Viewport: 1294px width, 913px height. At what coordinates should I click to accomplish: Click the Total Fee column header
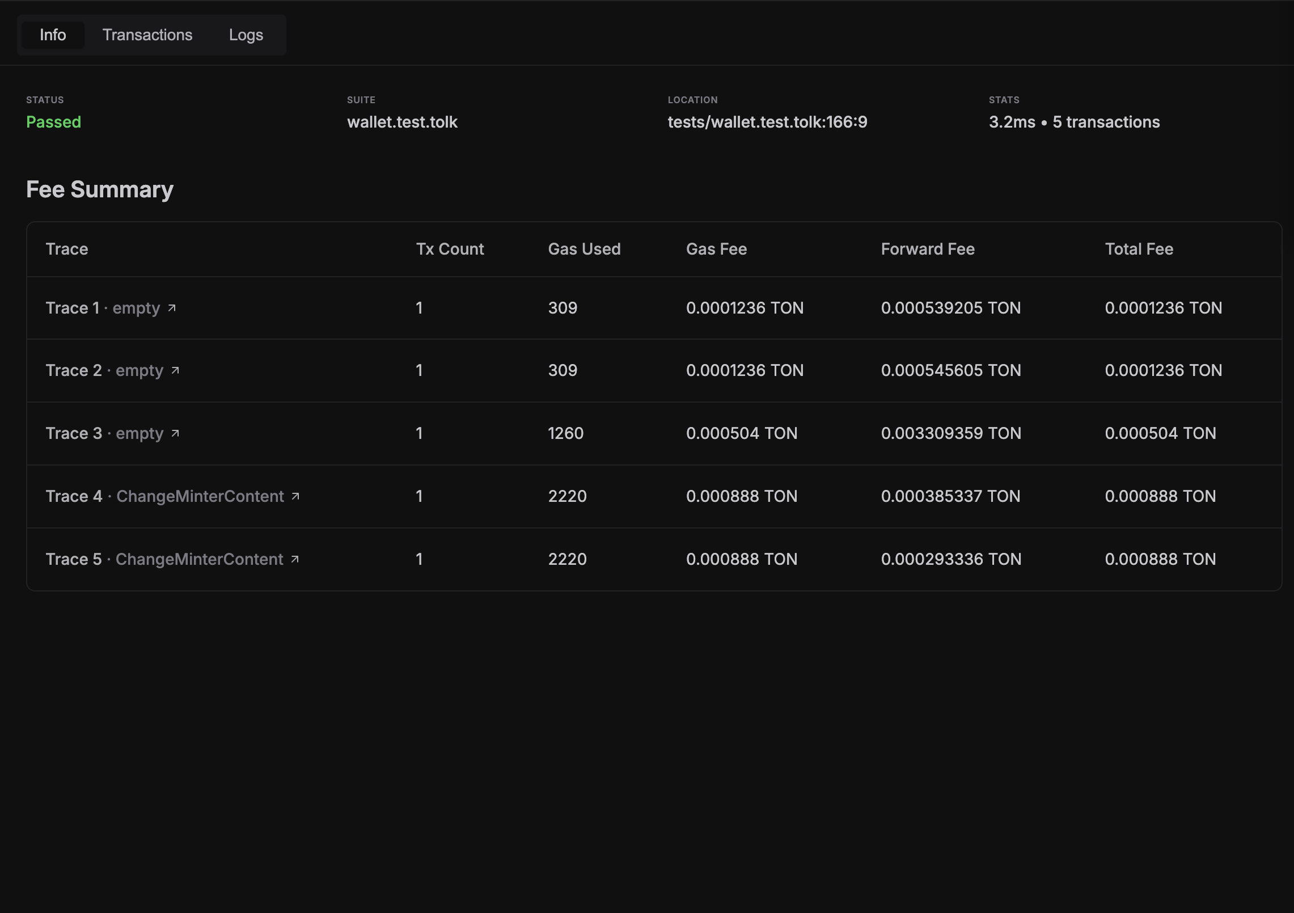click(x=1139, y=249)
